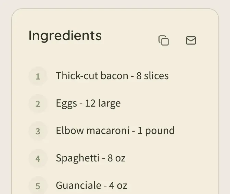Click the number 4 list badge

[38, 158]
